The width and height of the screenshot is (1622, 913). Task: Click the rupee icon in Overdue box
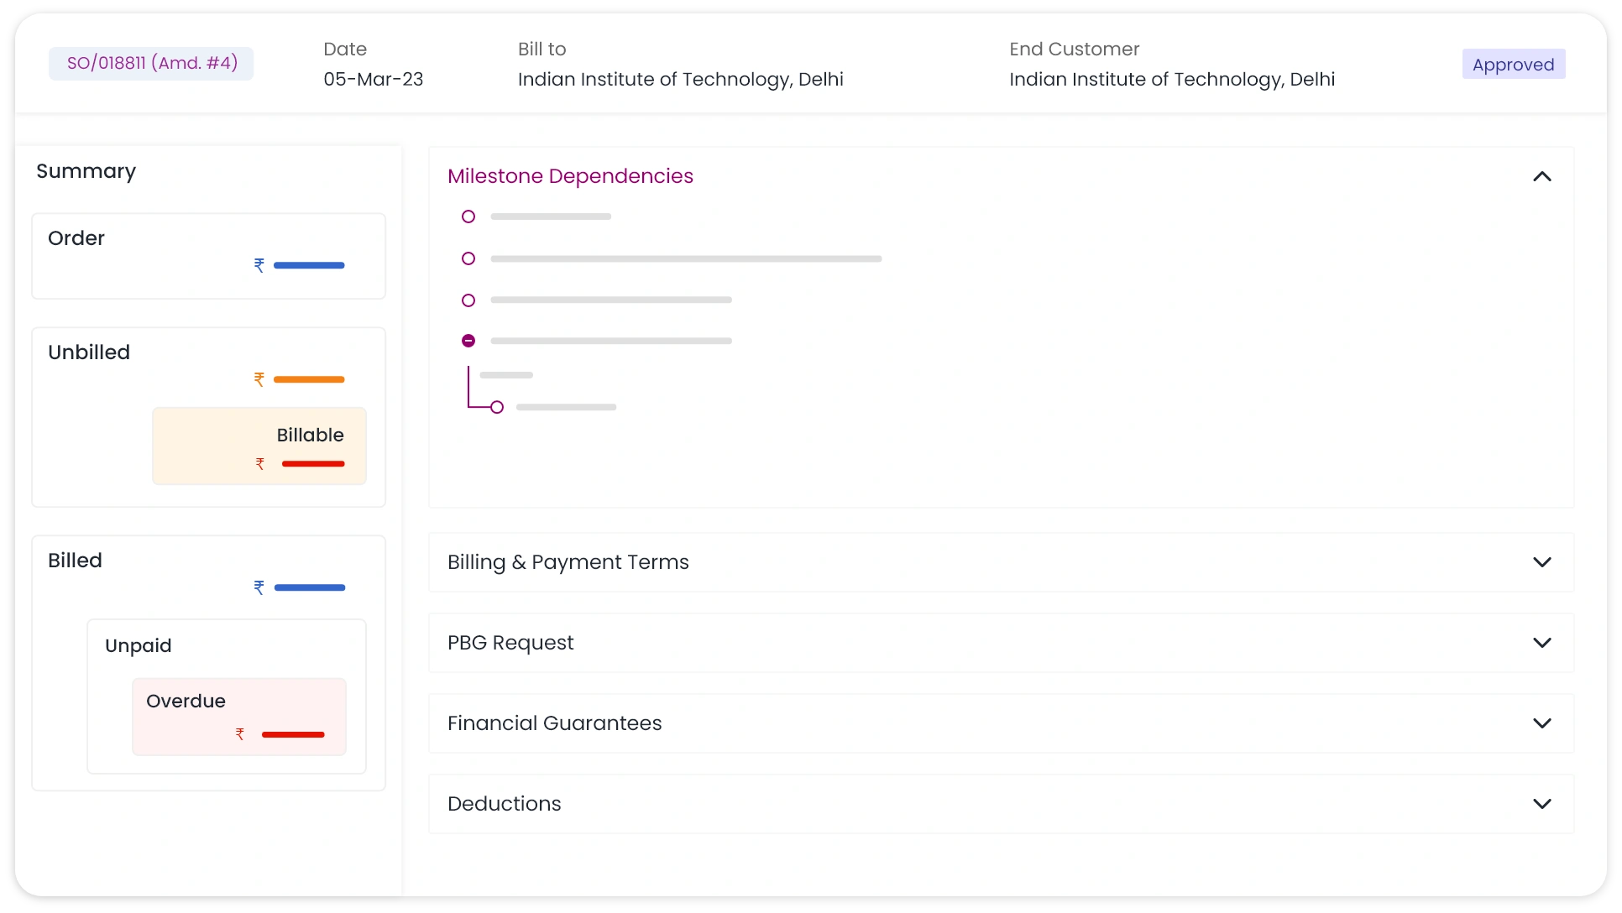[x=240, y=734]
